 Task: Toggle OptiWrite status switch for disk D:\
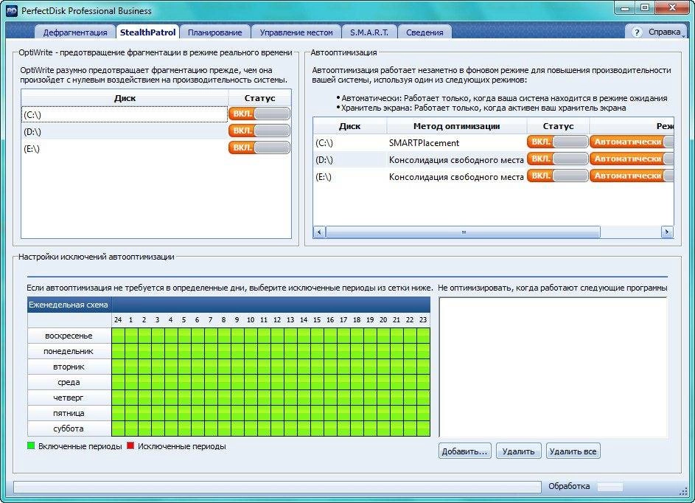(x=259, y=131)
